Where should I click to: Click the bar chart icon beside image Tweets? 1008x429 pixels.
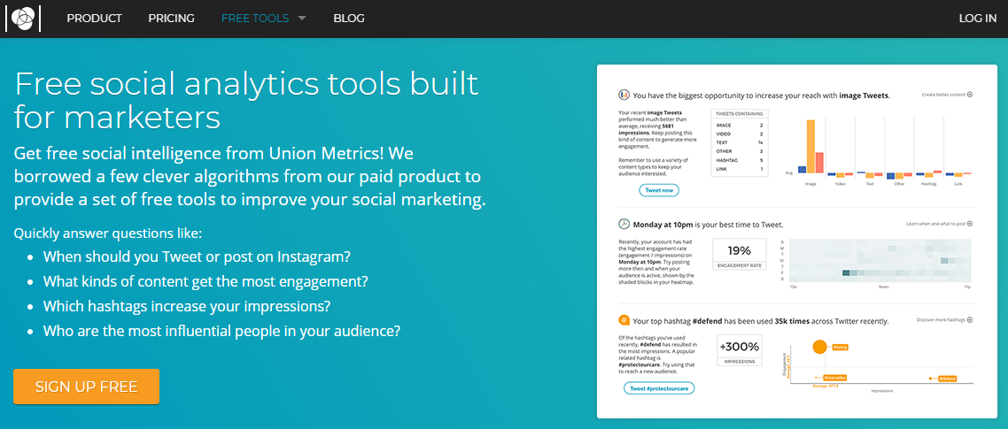(x=624, y=95)
